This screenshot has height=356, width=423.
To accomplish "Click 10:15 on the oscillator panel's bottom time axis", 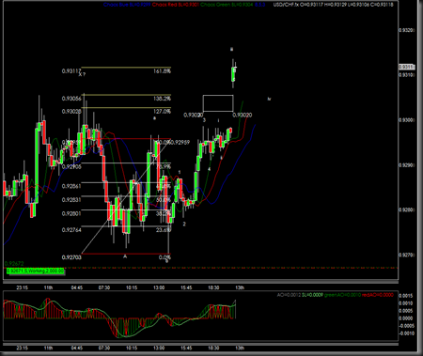I will 132,348.
